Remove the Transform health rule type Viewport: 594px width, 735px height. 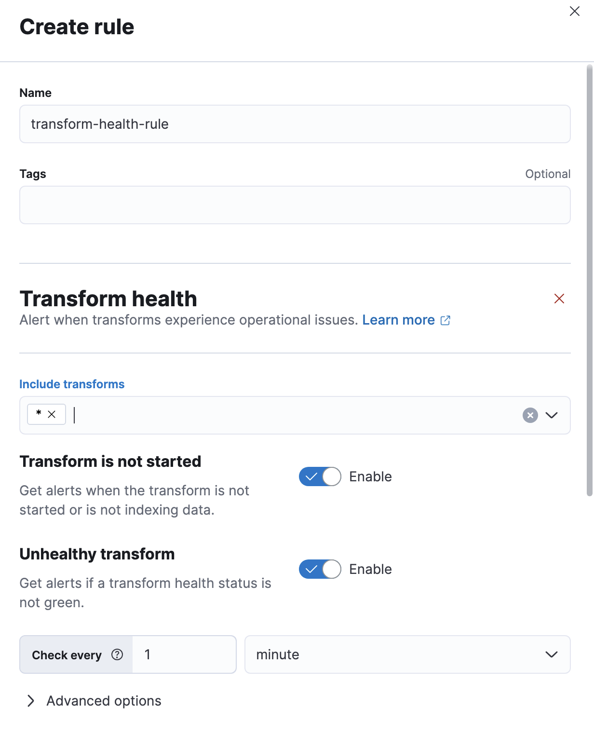pos(559,299)
